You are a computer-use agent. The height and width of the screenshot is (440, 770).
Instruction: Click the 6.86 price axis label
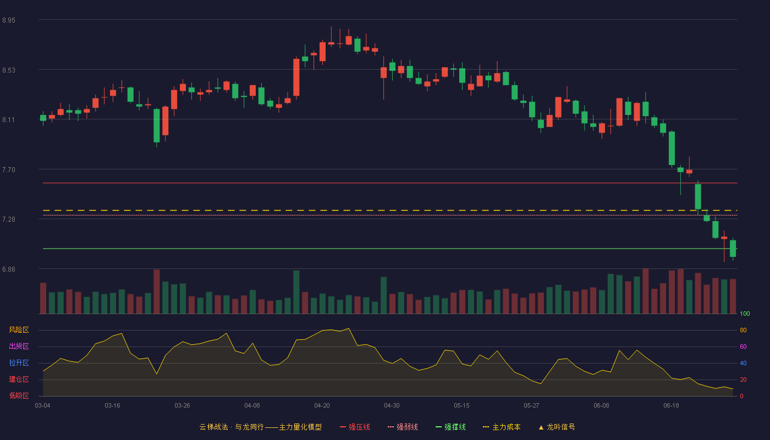pyautogui.click(x=9, y=269)
